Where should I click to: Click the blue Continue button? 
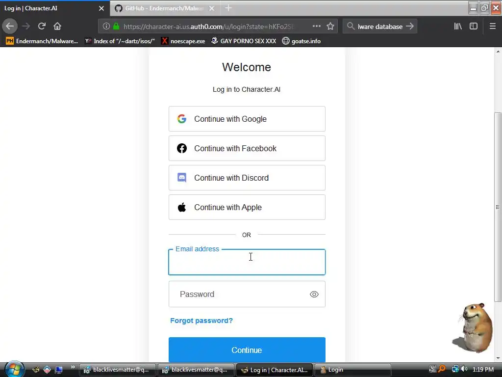click(x=247, y=350)
